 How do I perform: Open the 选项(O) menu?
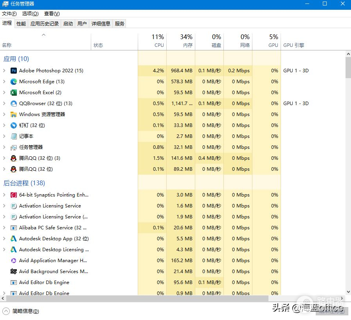pyautogui.click(x=30, y=14)
